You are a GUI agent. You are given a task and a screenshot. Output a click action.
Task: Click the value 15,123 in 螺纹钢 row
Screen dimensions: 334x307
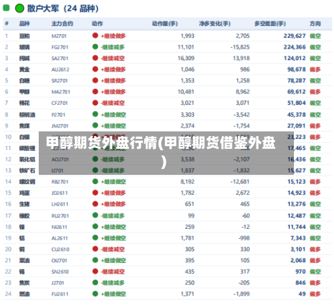pos(297,182)
